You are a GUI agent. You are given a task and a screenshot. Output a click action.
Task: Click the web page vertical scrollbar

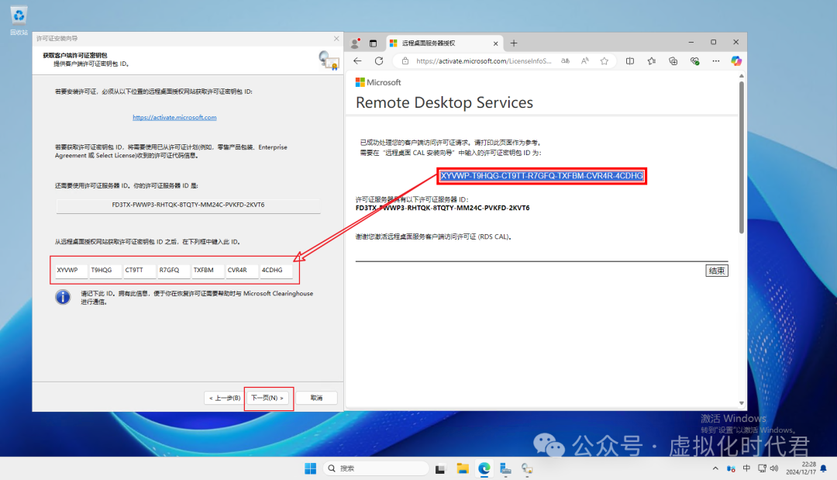(x=741, y=155)
